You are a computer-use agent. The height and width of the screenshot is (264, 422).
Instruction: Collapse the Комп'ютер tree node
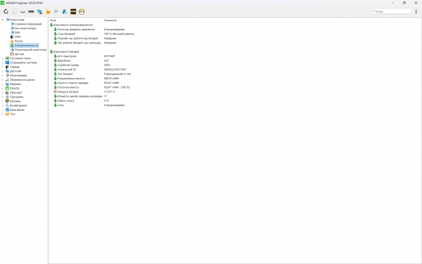click(x=3, y=20)
